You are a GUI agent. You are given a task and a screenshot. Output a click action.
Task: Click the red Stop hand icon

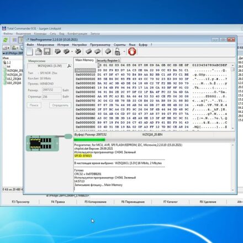point(132,51)
